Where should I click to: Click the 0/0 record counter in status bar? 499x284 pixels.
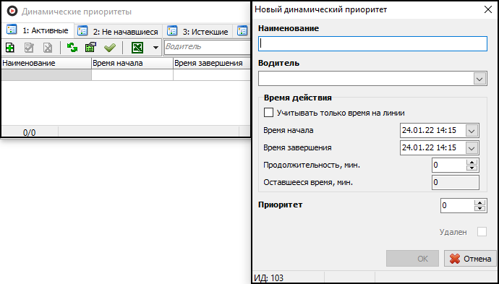click(29, 132)
